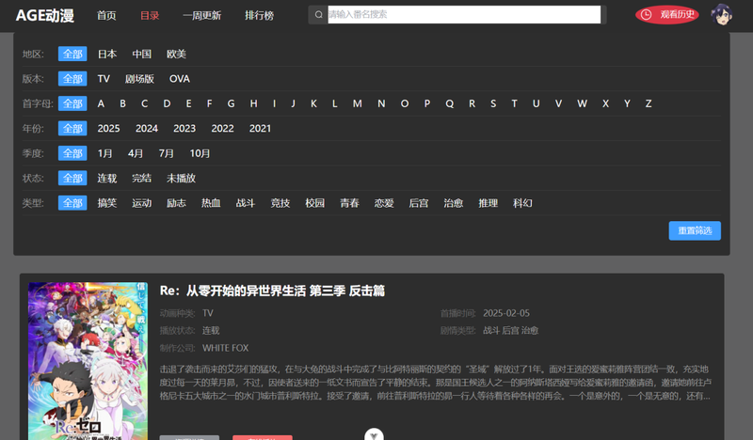This screenshot has height=440, width=753.
Task: Open the 目录 catalog tab
Action: click(x=150, y=15)
